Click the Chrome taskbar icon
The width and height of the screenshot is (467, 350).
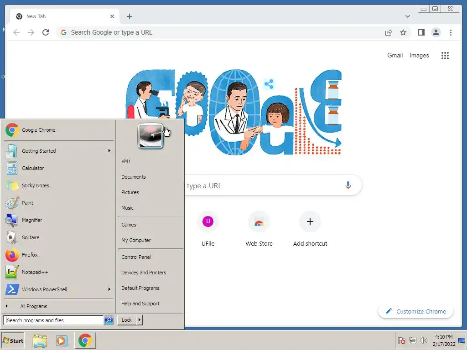coord(85,340)
